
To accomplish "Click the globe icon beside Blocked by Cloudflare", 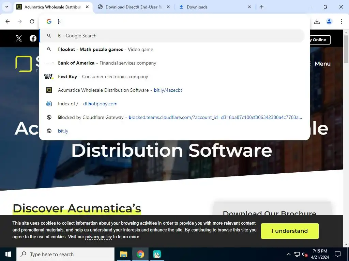I will click(x=49, y=117).
